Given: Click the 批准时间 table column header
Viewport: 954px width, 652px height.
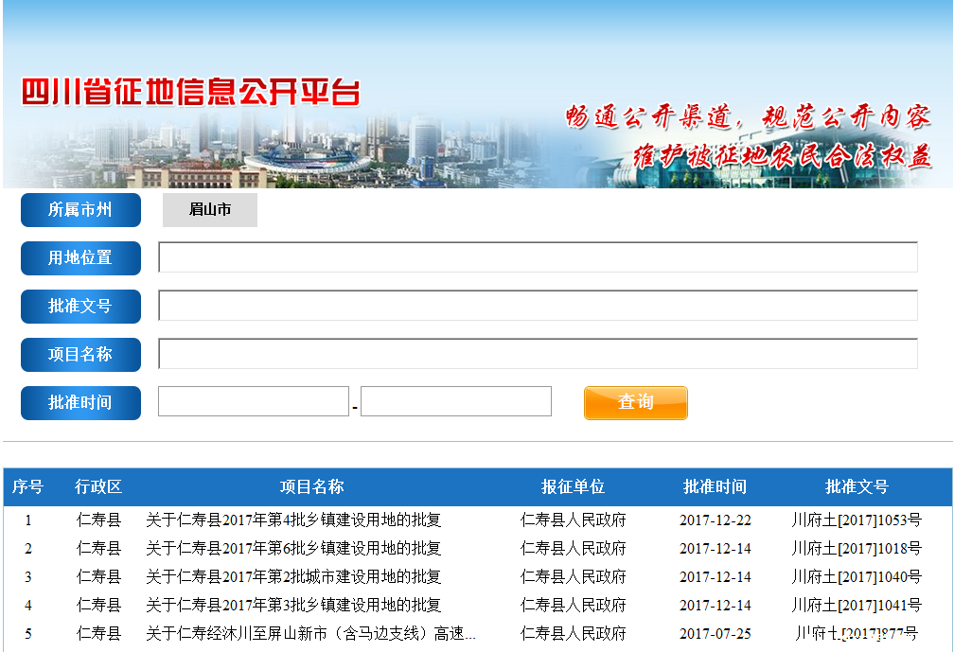Looking at the screenshot, I should (715, 486).
